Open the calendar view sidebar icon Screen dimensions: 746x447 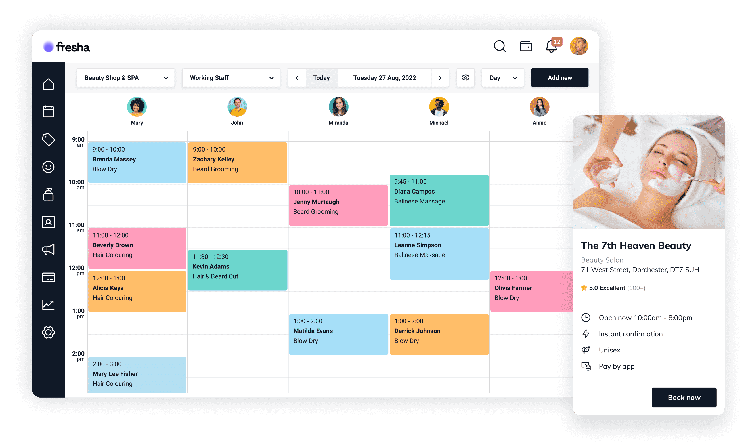pos(48,111)
